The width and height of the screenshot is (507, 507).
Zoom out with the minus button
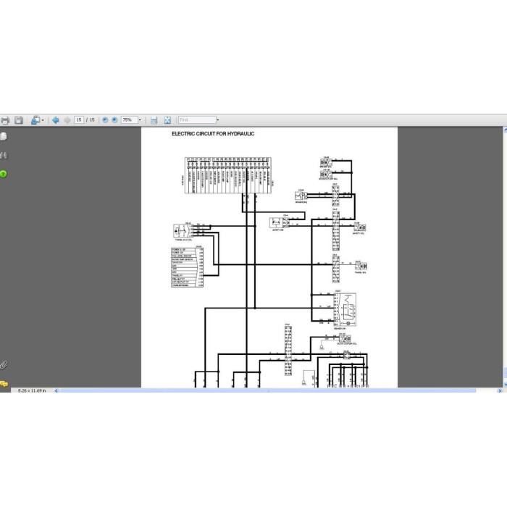point(105,120)
